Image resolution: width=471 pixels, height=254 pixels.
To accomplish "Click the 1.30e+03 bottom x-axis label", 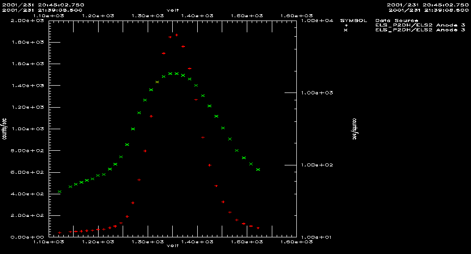I will tap(148, 242).
